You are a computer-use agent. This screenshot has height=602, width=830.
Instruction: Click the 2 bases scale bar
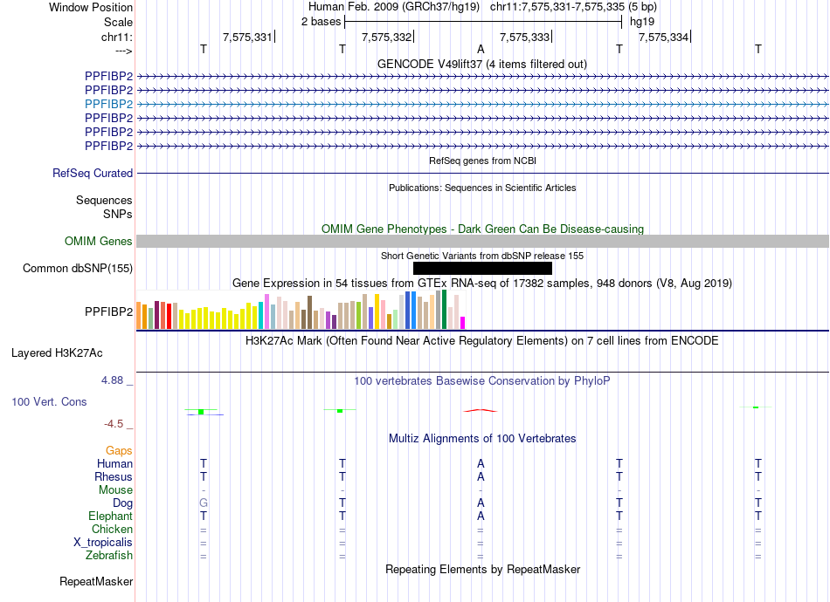tap(483, 22)
